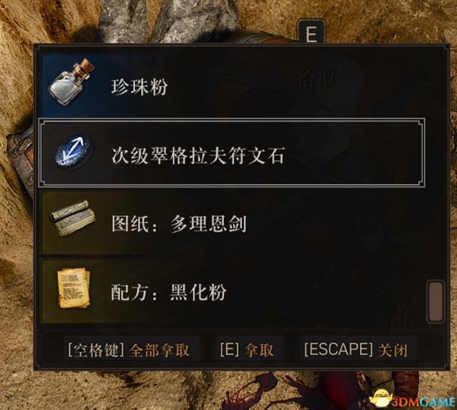This screenshot has height=410, width=457.
Task: Close the loot window via [ESCAPE] 关闭
Action: (356, 350)
